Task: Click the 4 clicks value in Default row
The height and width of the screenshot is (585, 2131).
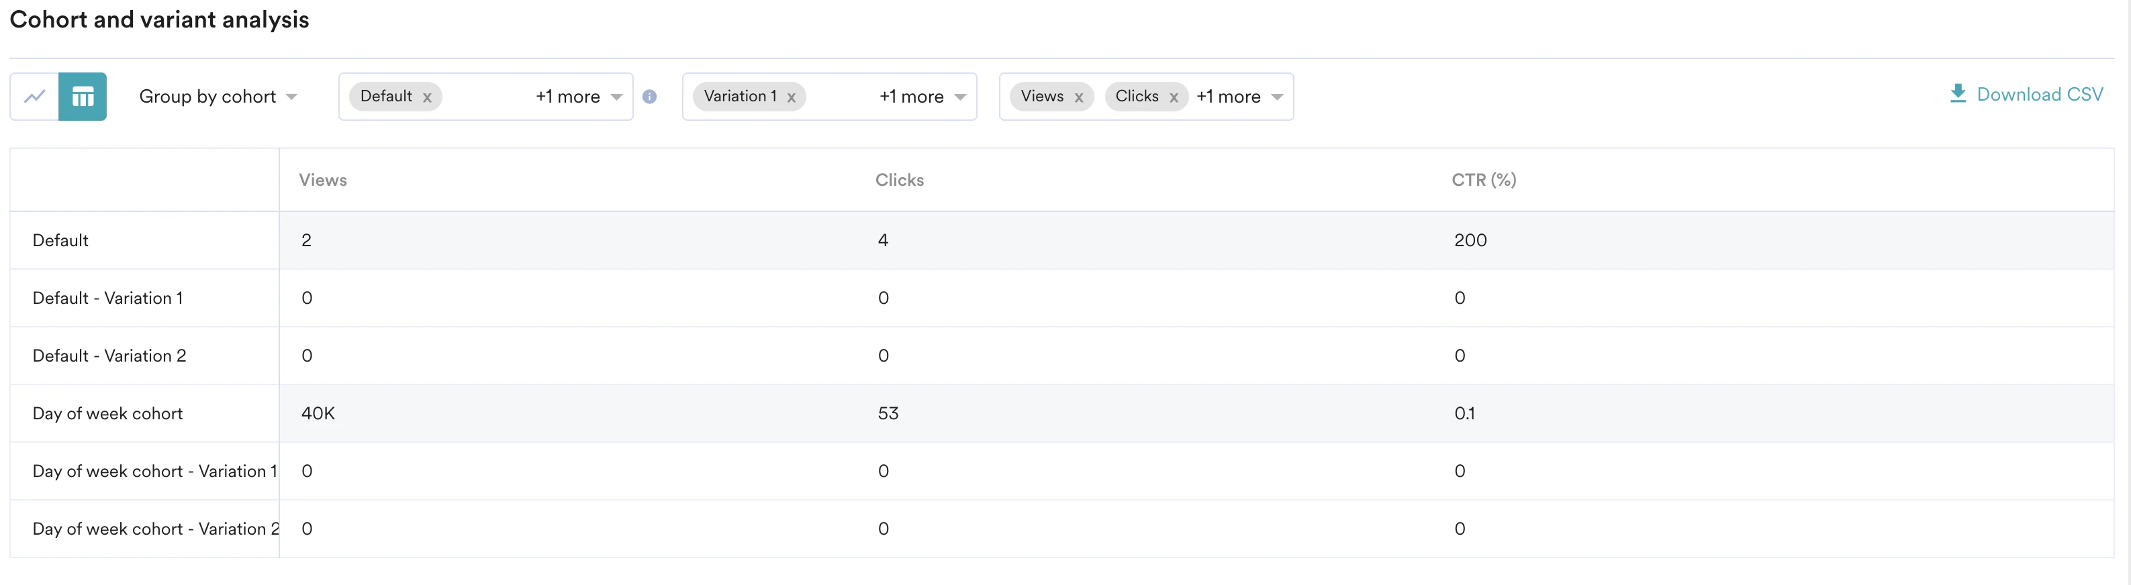Action: click(x=883, y=240)
